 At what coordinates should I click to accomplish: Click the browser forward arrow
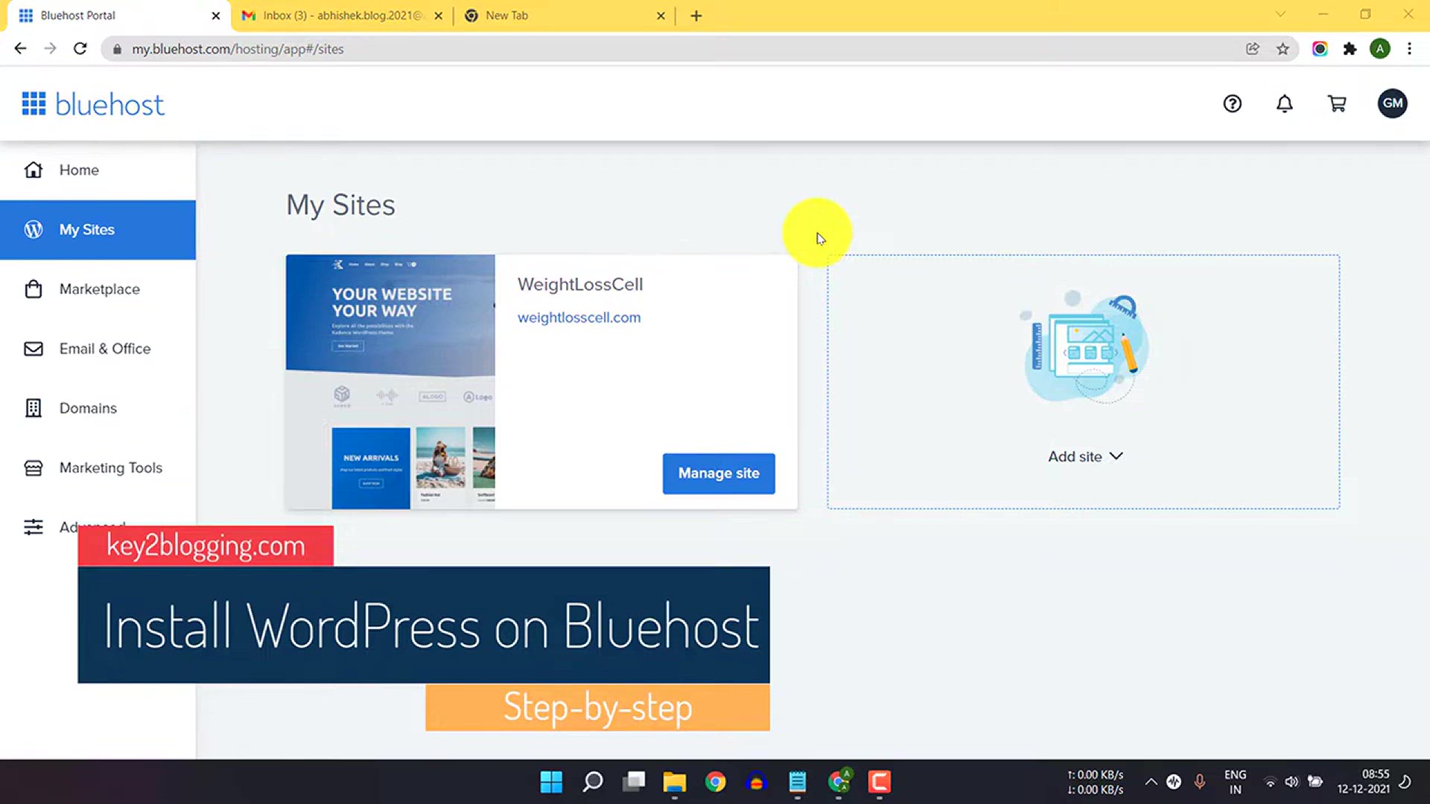click(x=50, y=48)
